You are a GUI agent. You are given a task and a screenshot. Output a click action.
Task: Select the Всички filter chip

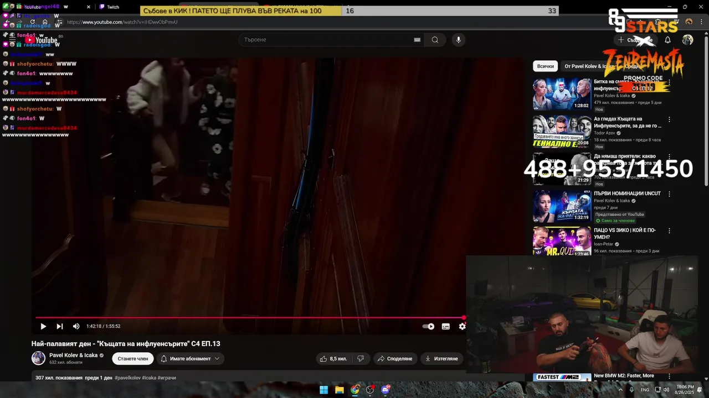click(x=545, y=66)
